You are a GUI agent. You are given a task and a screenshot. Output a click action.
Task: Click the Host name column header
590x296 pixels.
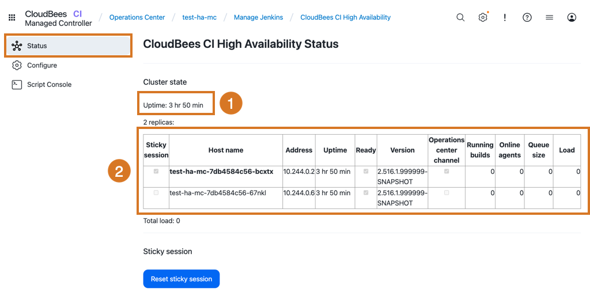226,150
